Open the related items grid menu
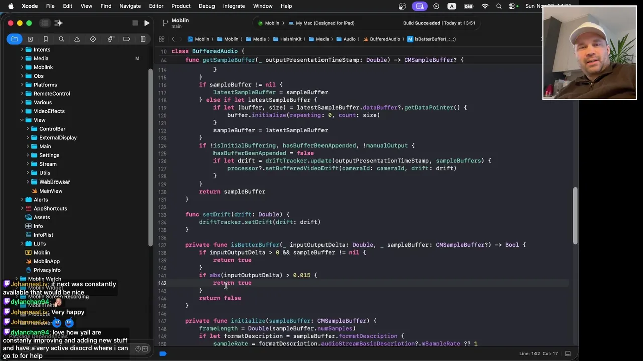 161,39
